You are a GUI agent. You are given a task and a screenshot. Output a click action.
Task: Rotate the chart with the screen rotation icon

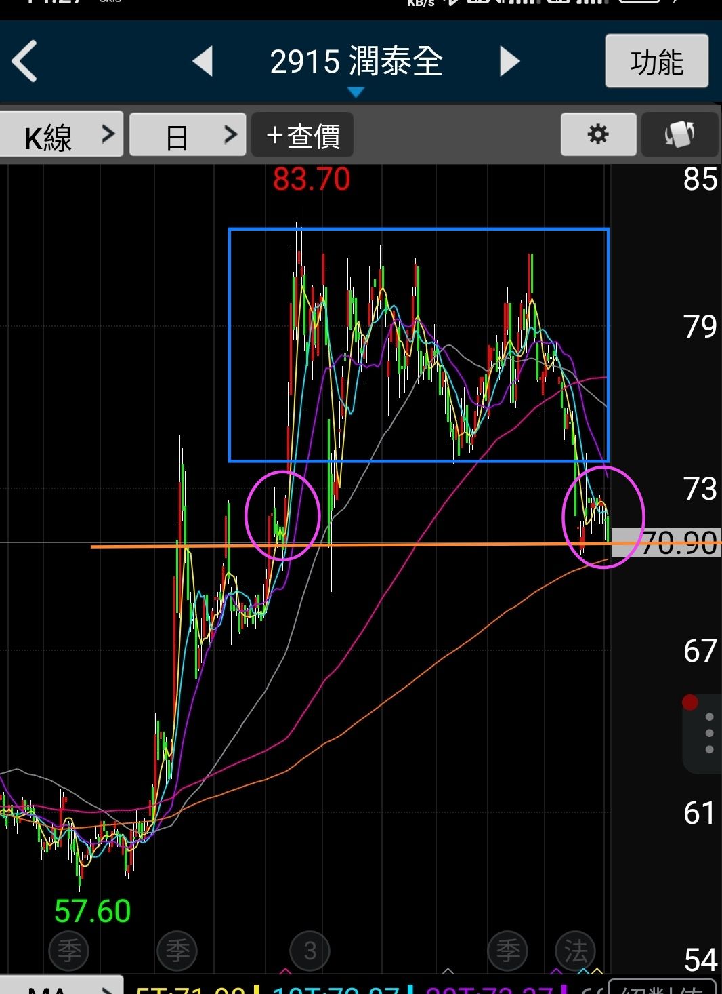coord(679,134)
